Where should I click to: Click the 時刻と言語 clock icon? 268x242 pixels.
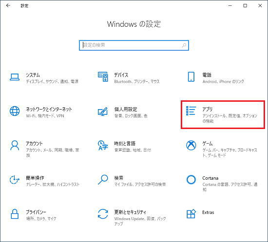click(103, 146)
